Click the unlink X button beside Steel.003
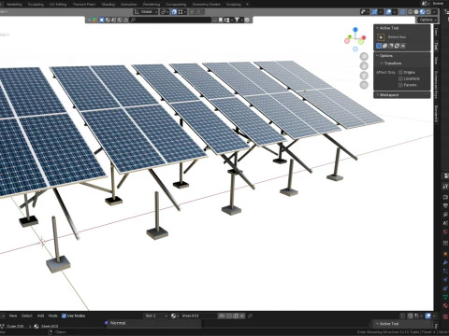449x336 pixels. [x=242, y=315]
